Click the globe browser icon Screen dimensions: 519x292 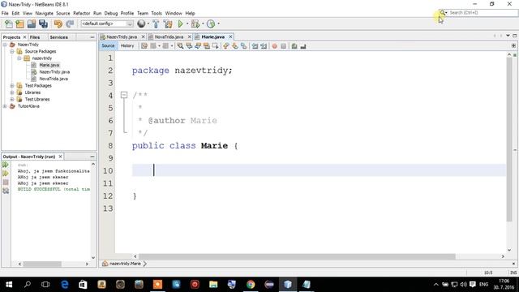141,24
